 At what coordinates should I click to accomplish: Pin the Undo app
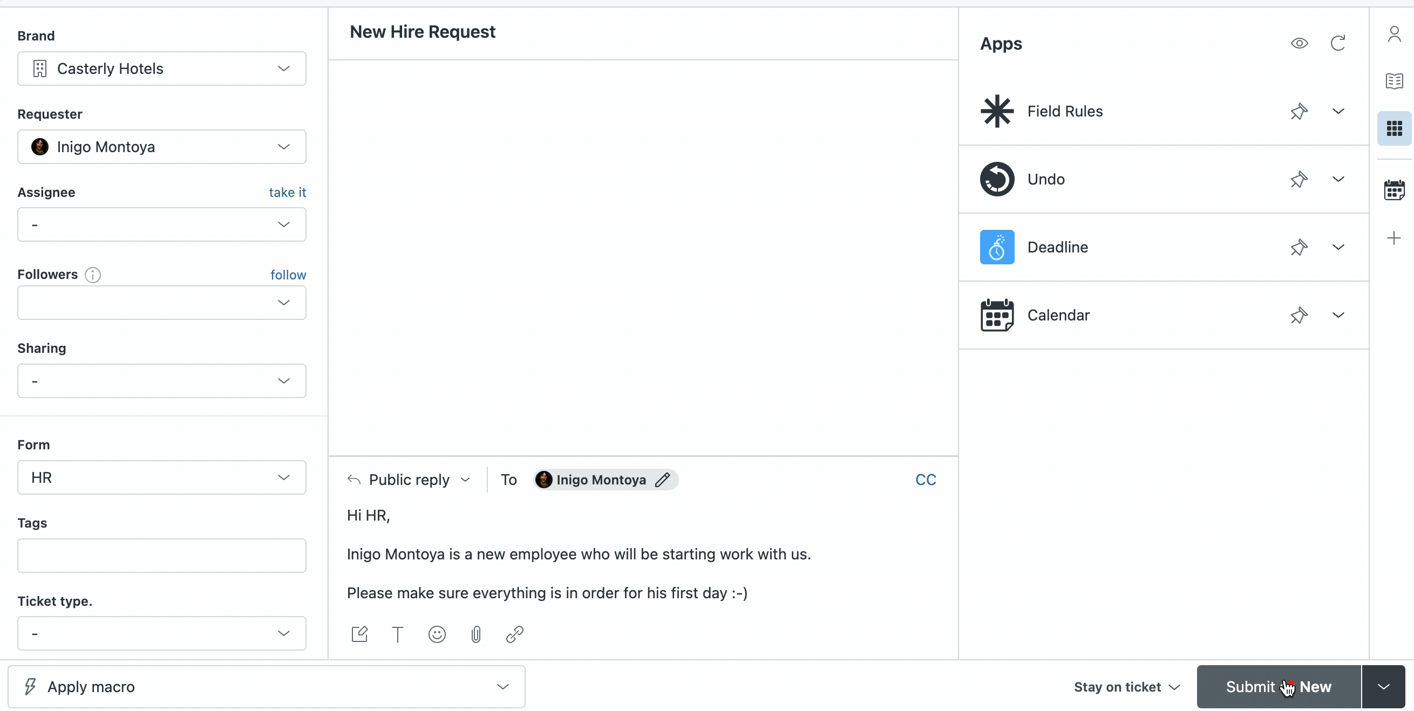1299,180
